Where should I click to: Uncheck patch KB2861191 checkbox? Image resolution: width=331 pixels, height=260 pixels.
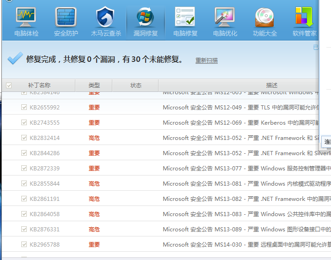(x=24, y=199)
